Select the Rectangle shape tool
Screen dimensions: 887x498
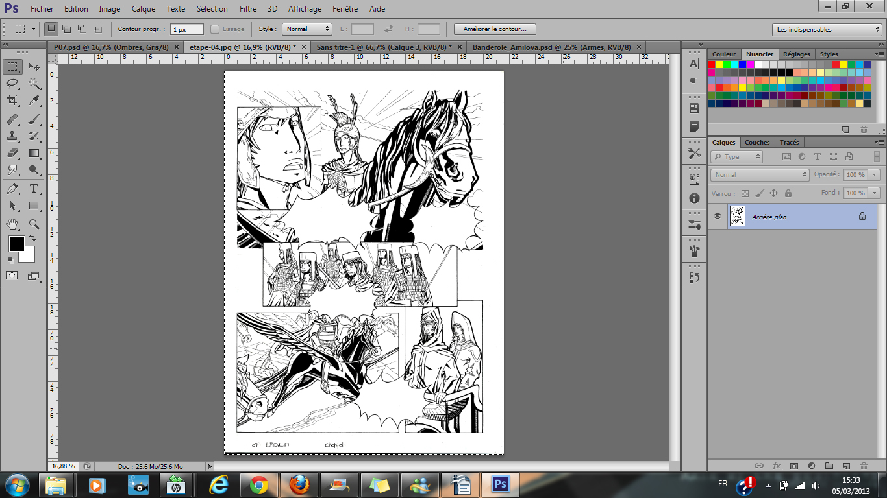(x=34, y=206)
